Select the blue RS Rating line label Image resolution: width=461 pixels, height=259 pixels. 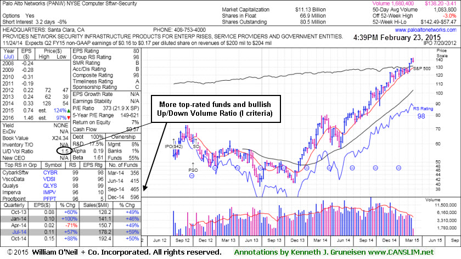(423, 109)
